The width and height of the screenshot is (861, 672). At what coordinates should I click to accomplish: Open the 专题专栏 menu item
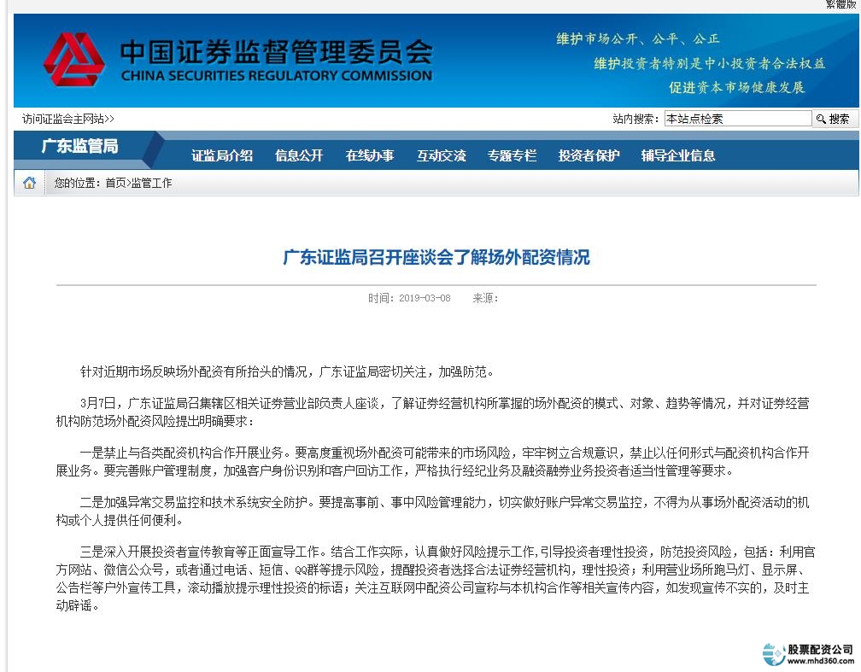pyautogui.click(x=512, y=156)
